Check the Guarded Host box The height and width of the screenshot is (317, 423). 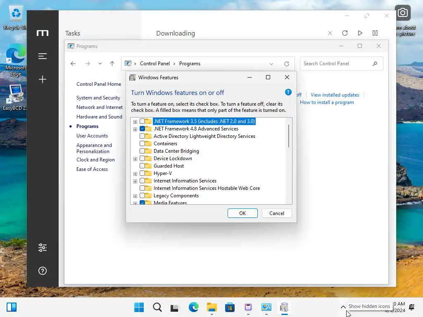(x=142, y=166)
